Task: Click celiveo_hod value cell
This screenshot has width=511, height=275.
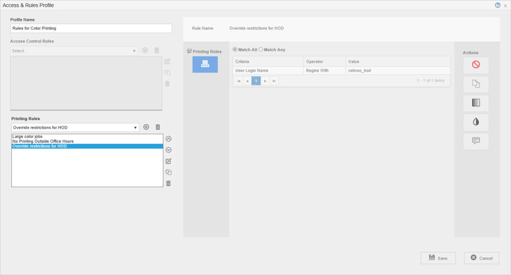Action: pos(398,71)
